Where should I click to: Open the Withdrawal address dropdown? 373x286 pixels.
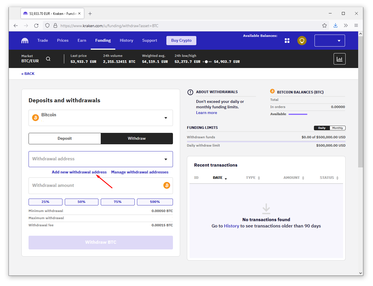click(101, 159)
